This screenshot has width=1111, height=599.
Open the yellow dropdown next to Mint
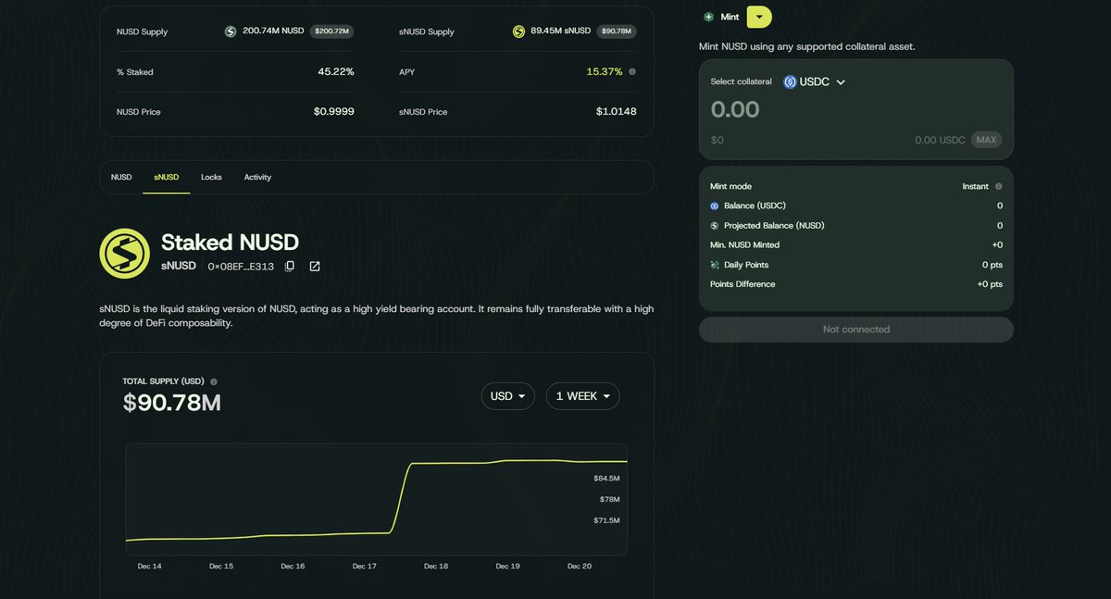759,16
